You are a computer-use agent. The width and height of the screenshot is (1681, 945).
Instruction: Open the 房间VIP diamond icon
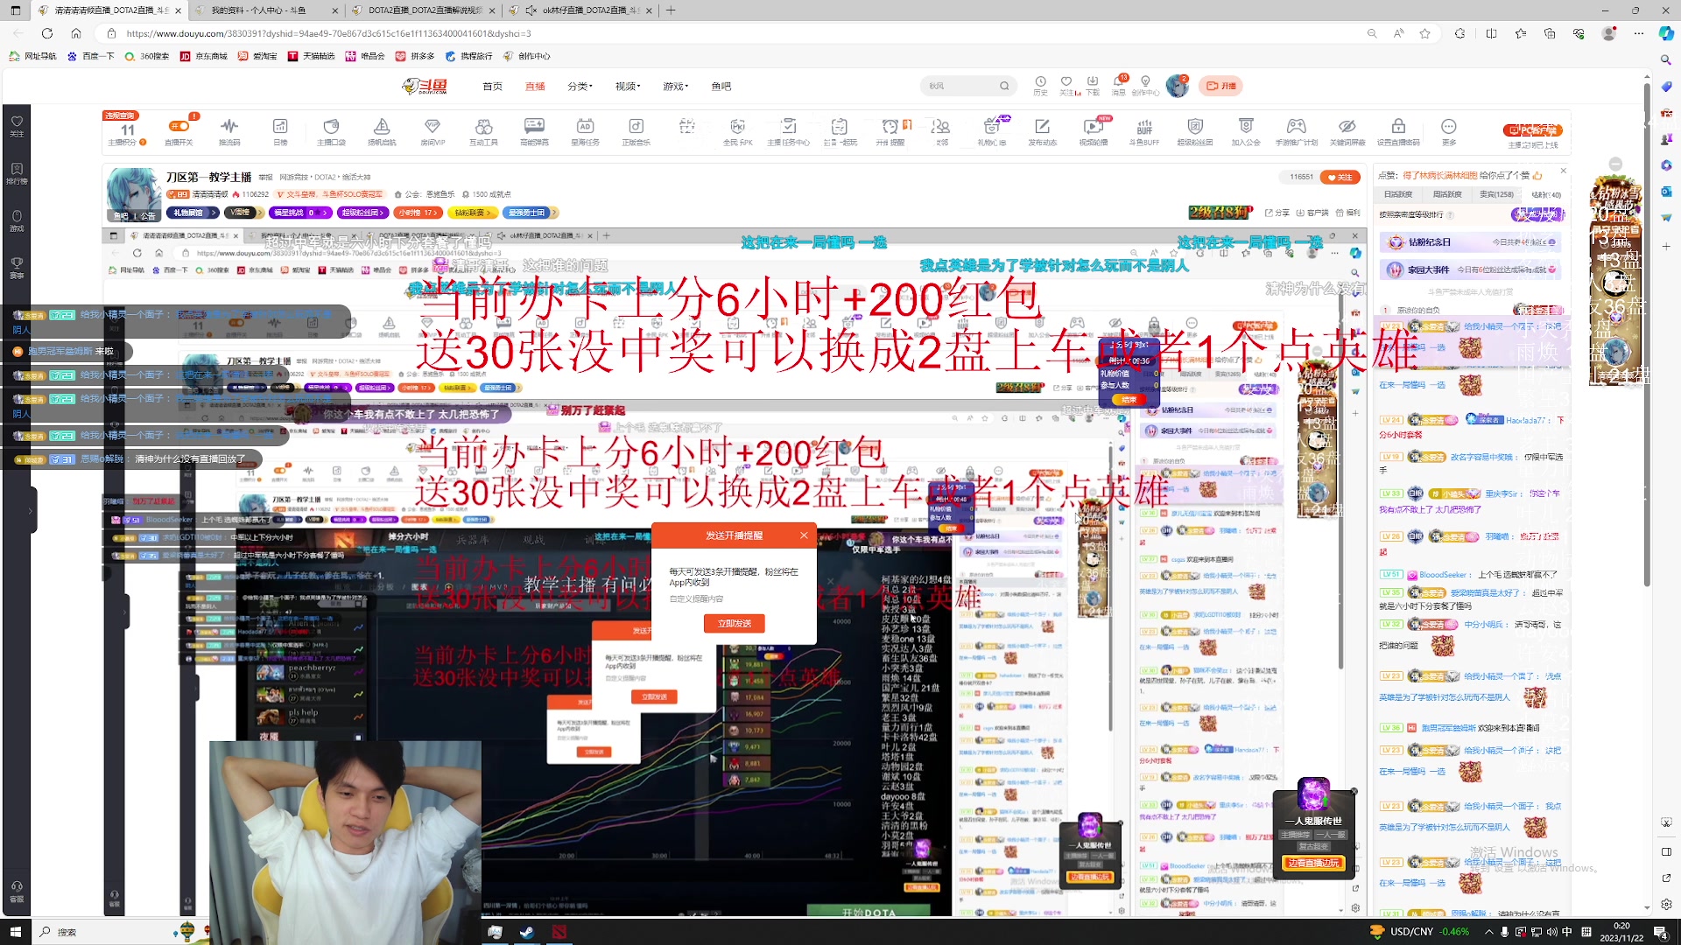point(433,130)
